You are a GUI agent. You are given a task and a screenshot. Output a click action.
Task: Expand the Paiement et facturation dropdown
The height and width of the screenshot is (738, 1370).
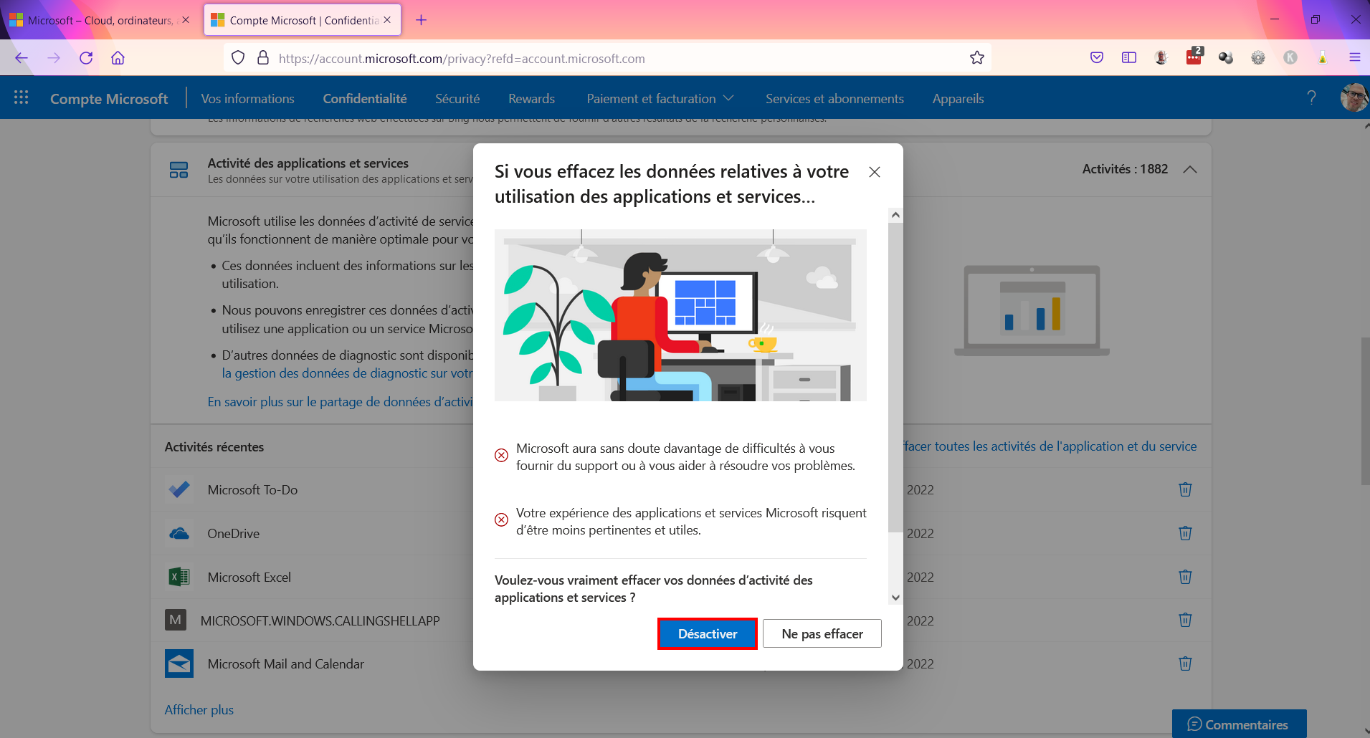point(660,99)
